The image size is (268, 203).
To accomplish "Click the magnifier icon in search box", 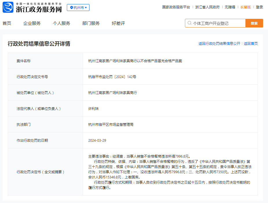I will coord(189,23).
